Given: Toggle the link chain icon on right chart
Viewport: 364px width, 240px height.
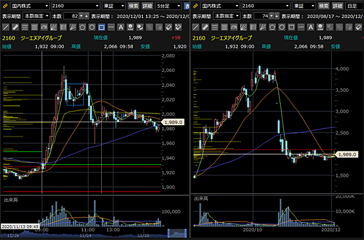Looking at the screenshot, I should 195,6.
